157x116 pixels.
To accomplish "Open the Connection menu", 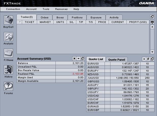I will (13, 9).
